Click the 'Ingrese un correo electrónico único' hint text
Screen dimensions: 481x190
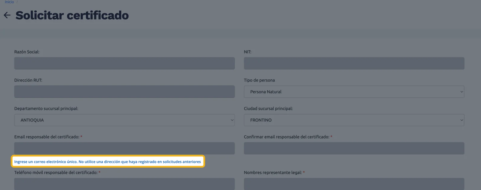pos(108,161)
